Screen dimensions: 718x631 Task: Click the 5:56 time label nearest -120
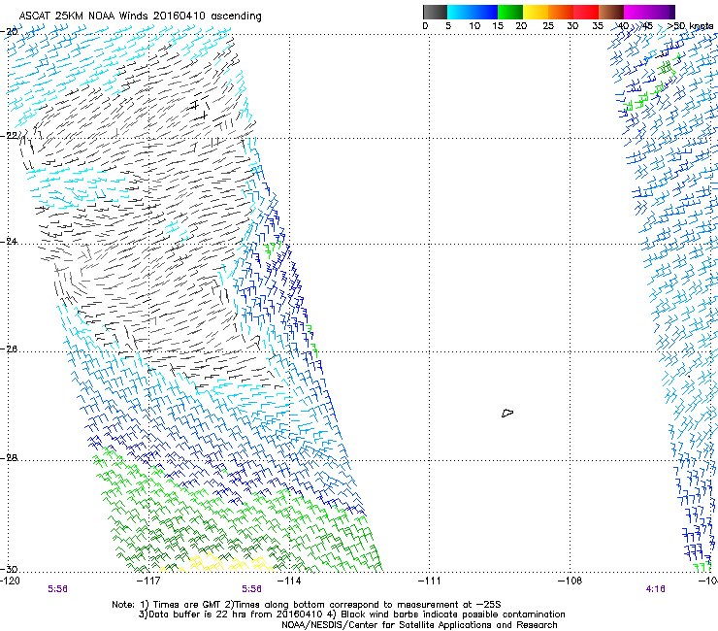point(57,589)
